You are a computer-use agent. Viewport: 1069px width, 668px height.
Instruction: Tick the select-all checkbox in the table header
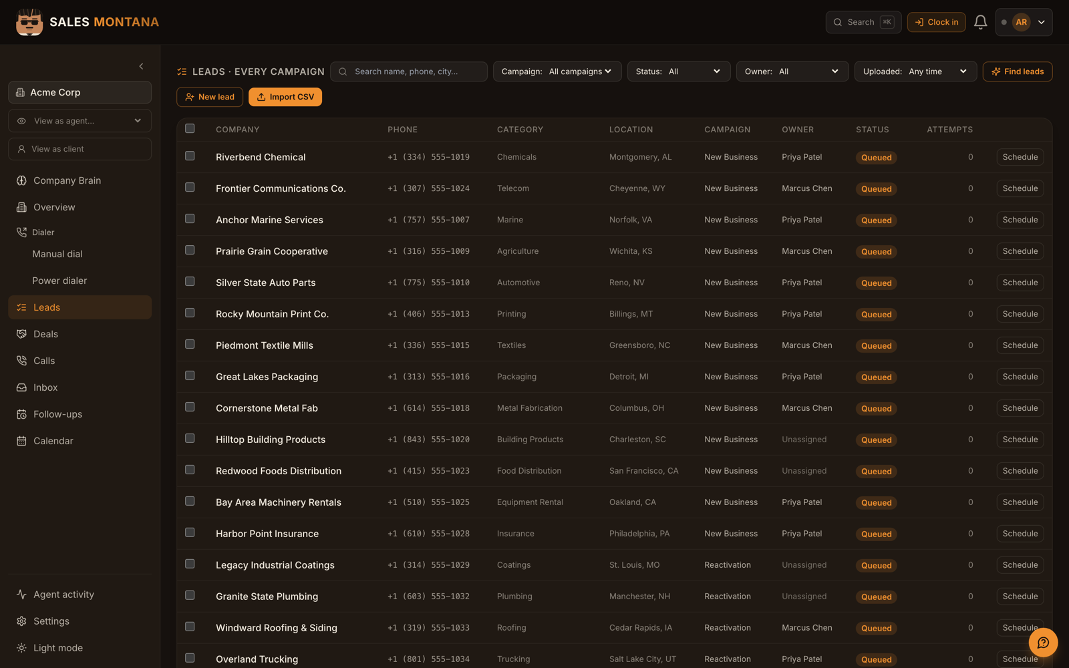[190, 128]
